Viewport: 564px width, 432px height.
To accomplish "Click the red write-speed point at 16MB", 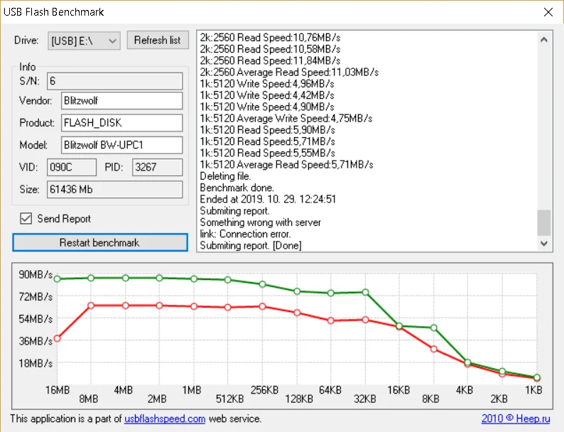I will [x=58, y=338].
